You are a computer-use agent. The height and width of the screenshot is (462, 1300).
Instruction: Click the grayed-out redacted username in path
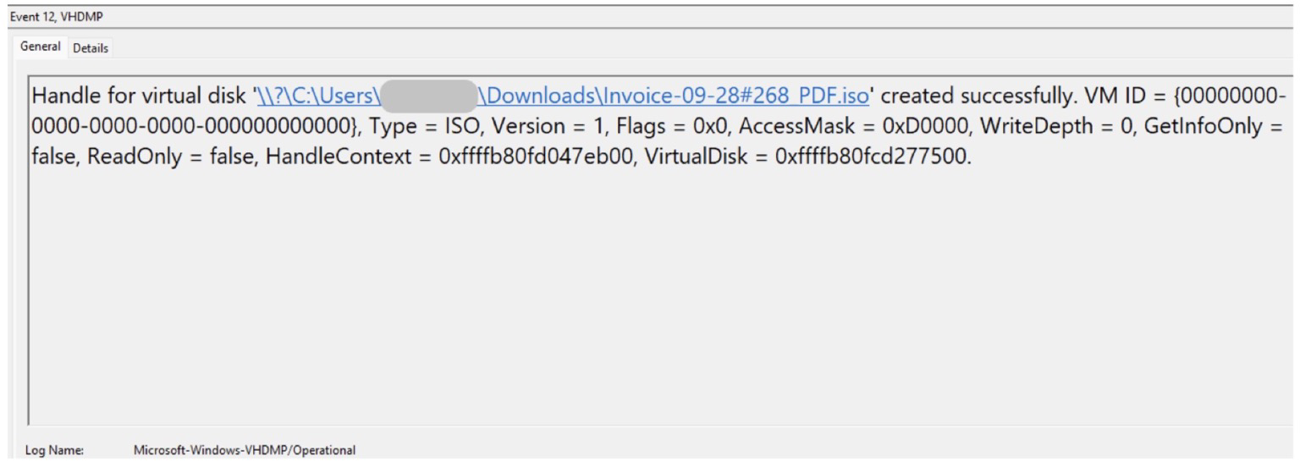click(427, 96)
